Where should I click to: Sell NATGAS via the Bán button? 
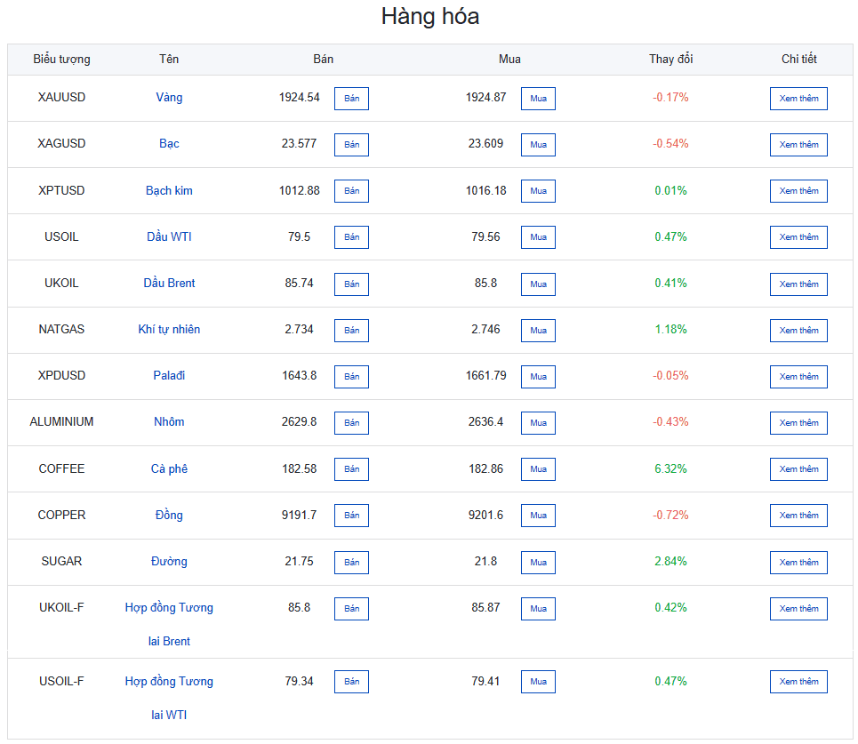(351, 331)
